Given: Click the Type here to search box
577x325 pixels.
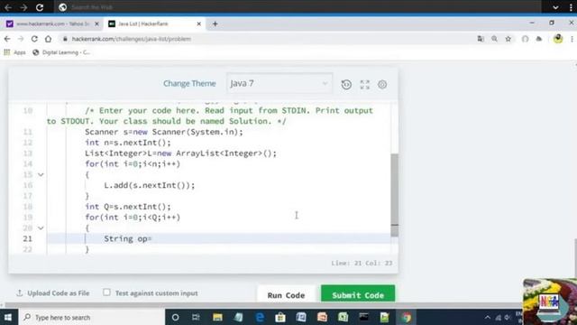Looking at the screenshot, I should 92,317.
